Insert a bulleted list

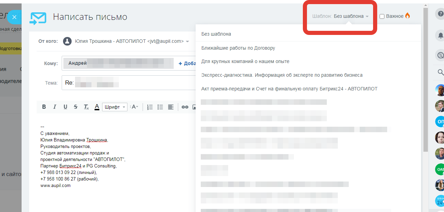pyautogui.click(x=160, y=107)
